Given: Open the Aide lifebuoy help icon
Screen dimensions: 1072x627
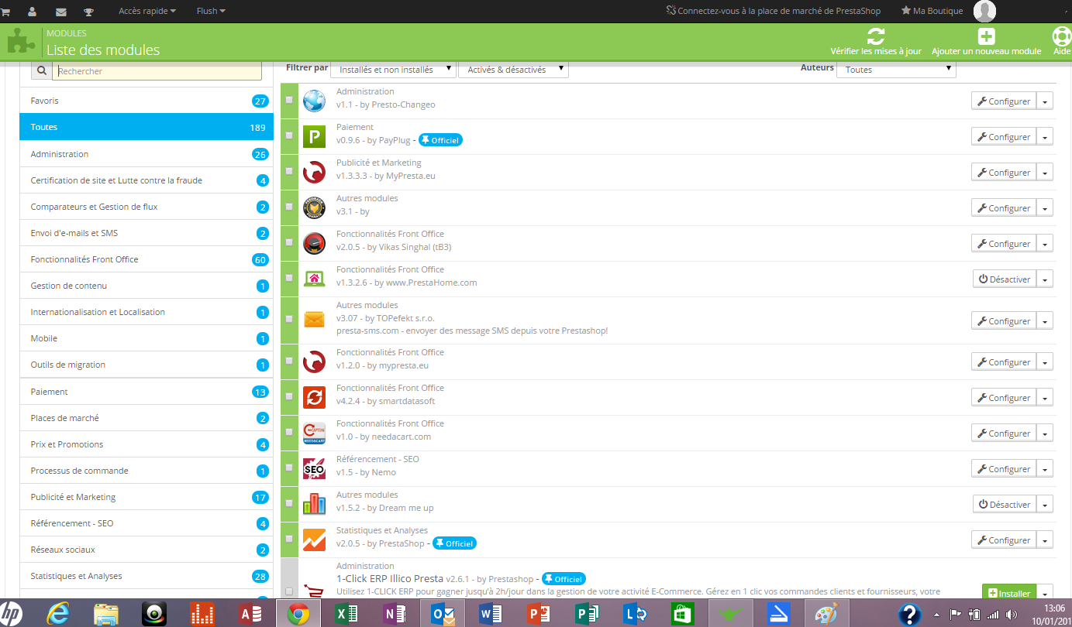Looking at the screenshot, I should click(x=1062, y=36).
